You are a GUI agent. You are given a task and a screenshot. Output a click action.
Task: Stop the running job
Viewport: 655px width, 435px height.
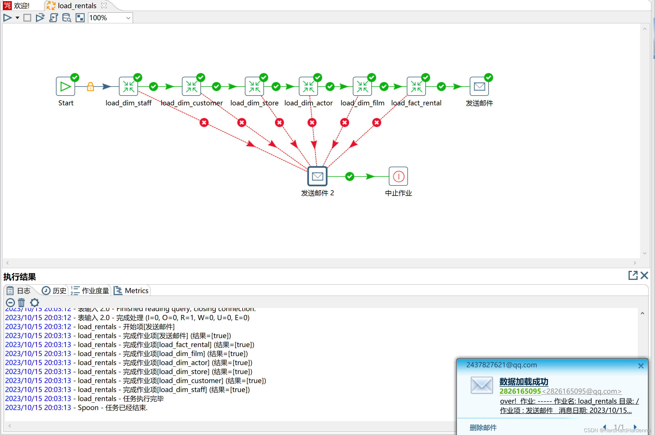pyautogui.click(x=27, y=18)
